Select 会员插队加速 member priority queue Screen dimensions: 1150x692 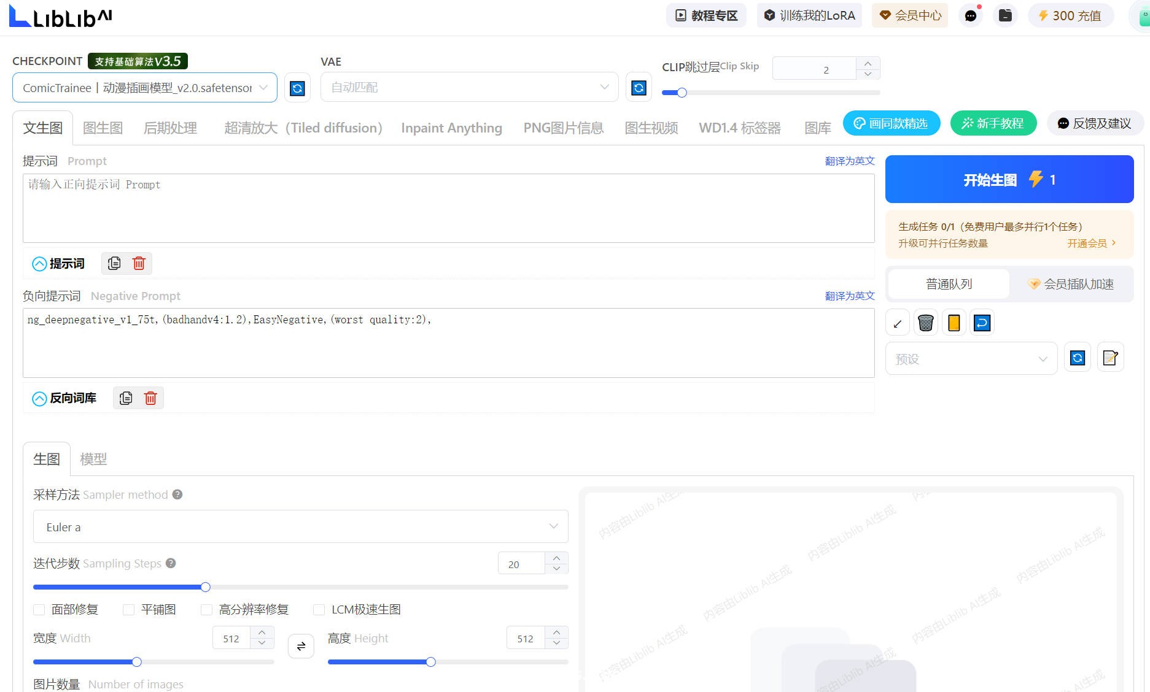point(1071,284)
